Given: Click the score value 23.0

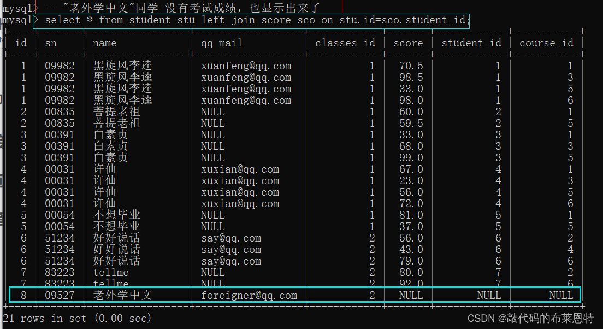Looking at the screenshot, I should (411, 181).
